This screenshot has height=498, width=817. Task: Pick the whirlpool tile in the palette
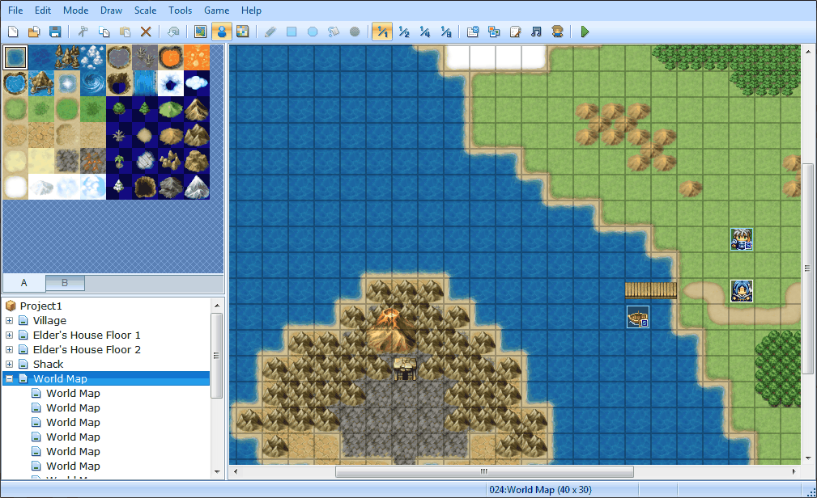pos(93,83)
